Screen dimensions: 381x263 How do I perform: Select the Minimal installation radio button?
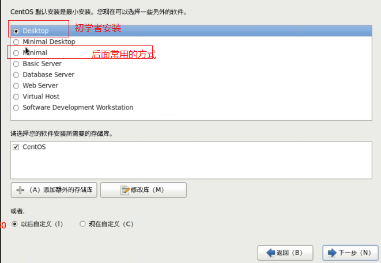point(16,53)
